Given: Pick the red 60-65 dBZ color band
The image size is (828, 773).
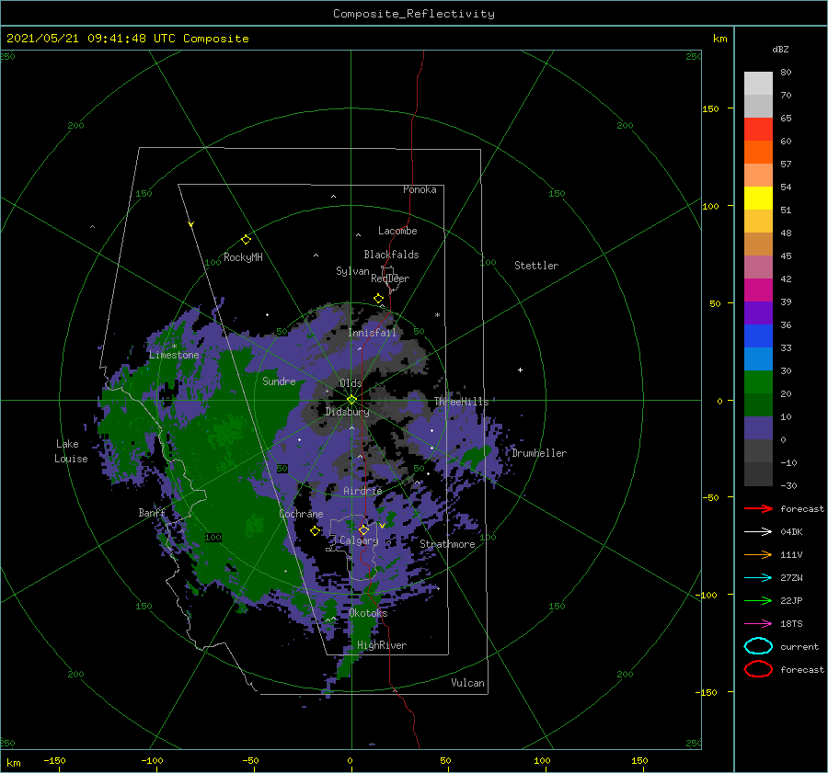Looking at the screenshot, I should coord(758,130).
